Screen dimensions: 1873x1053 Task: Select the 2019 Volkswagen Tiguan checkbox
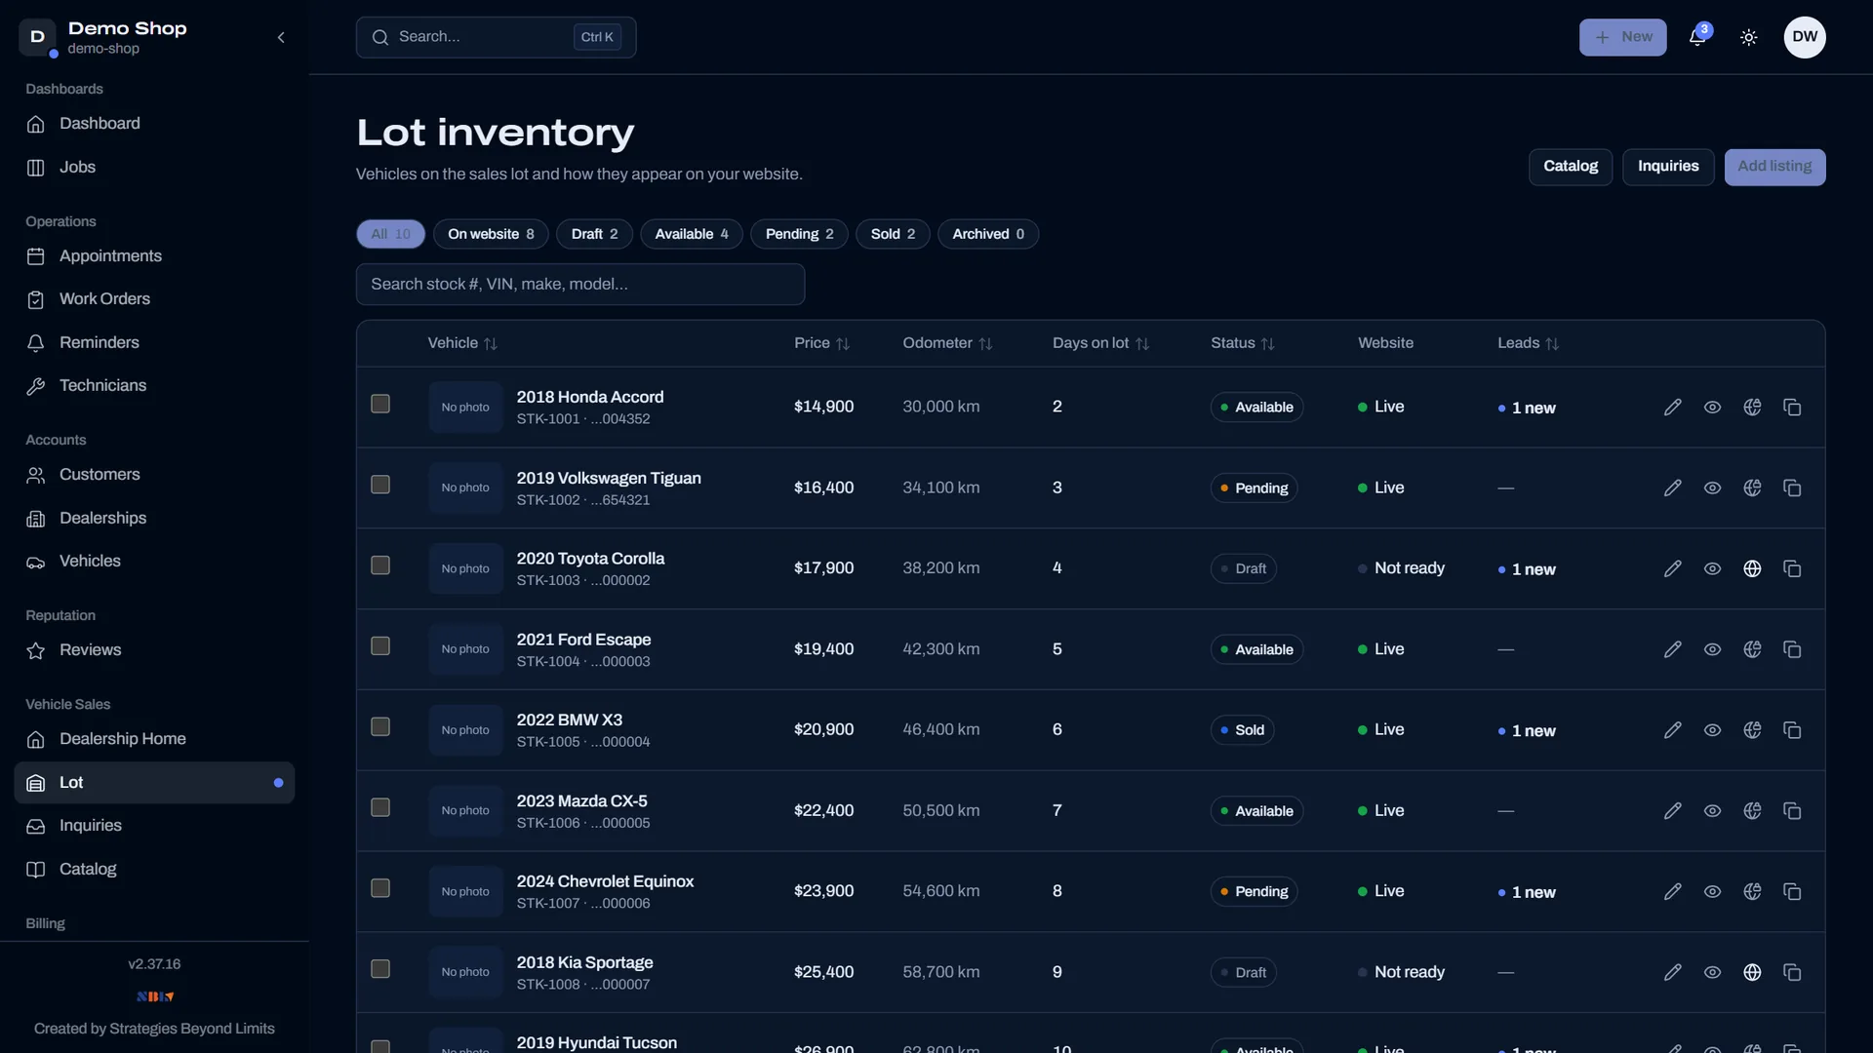pyautogui.click(x=380, y=485)
